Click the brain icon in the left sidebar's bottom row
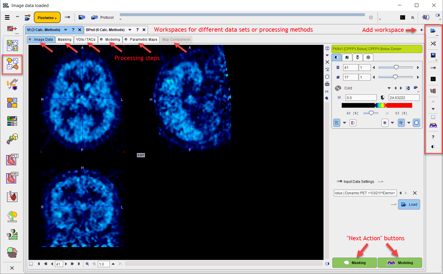 pos(12,252)
